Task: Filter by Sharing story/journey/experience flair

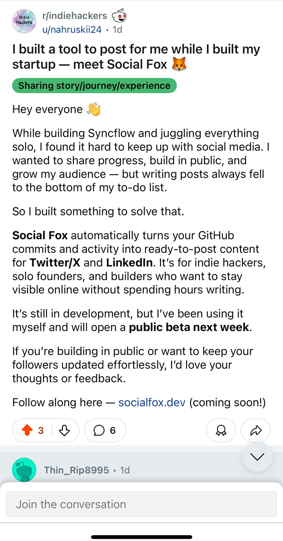Action: click(x=94, y=86)
